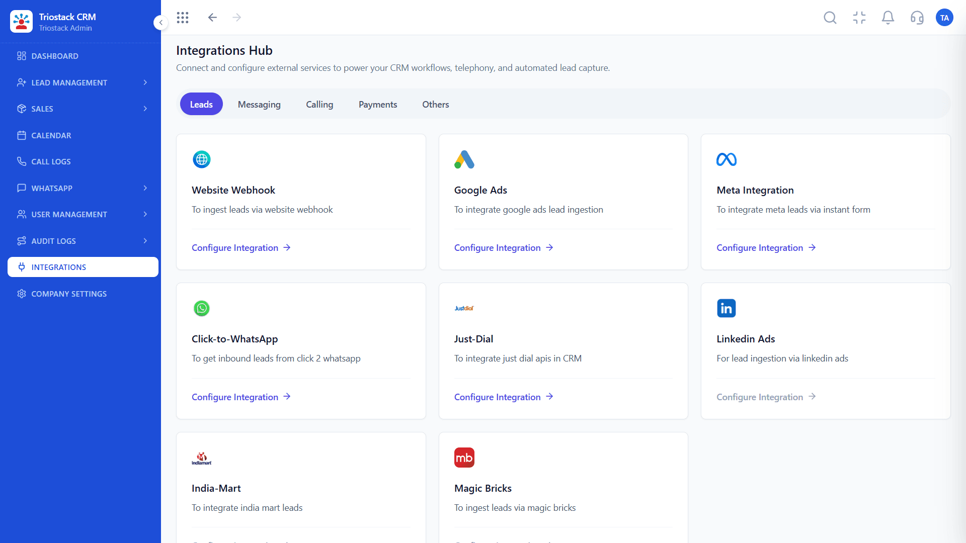Open the apps grid menu icon

pos(183,18)
